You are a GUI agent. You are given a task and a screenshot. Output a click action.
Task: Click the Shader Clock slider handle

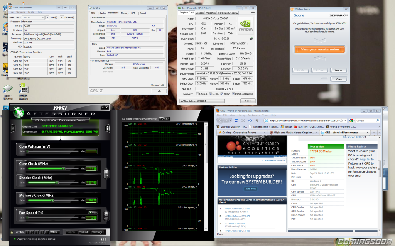57,183
